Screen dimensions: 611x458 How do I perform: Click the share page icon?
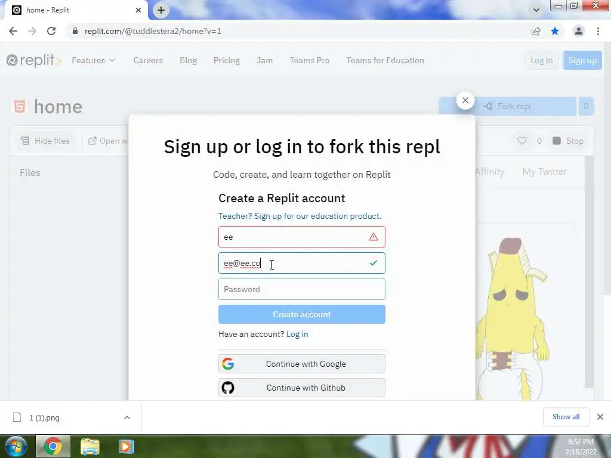[536, 31]
